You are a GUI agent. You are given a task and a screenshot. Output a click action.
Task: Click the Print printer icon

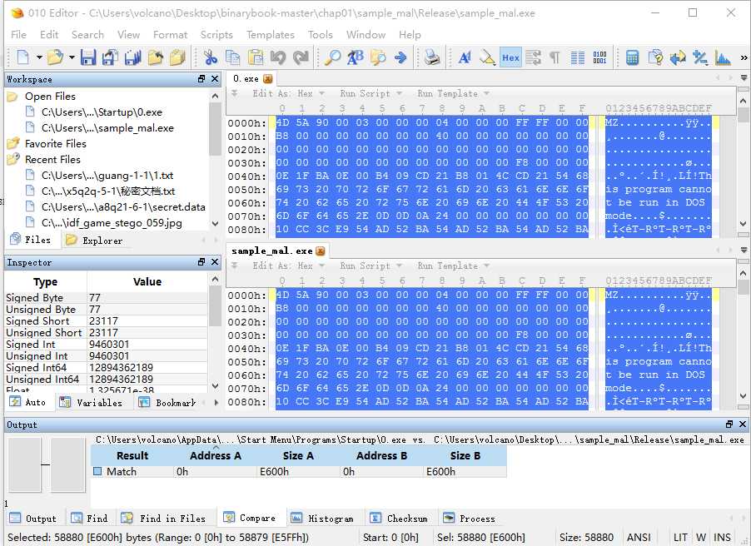coord(432,58)
